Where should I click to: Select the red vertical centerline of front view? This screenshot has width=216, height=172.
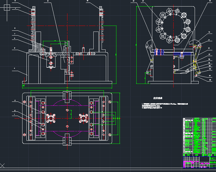coord(67,51)
